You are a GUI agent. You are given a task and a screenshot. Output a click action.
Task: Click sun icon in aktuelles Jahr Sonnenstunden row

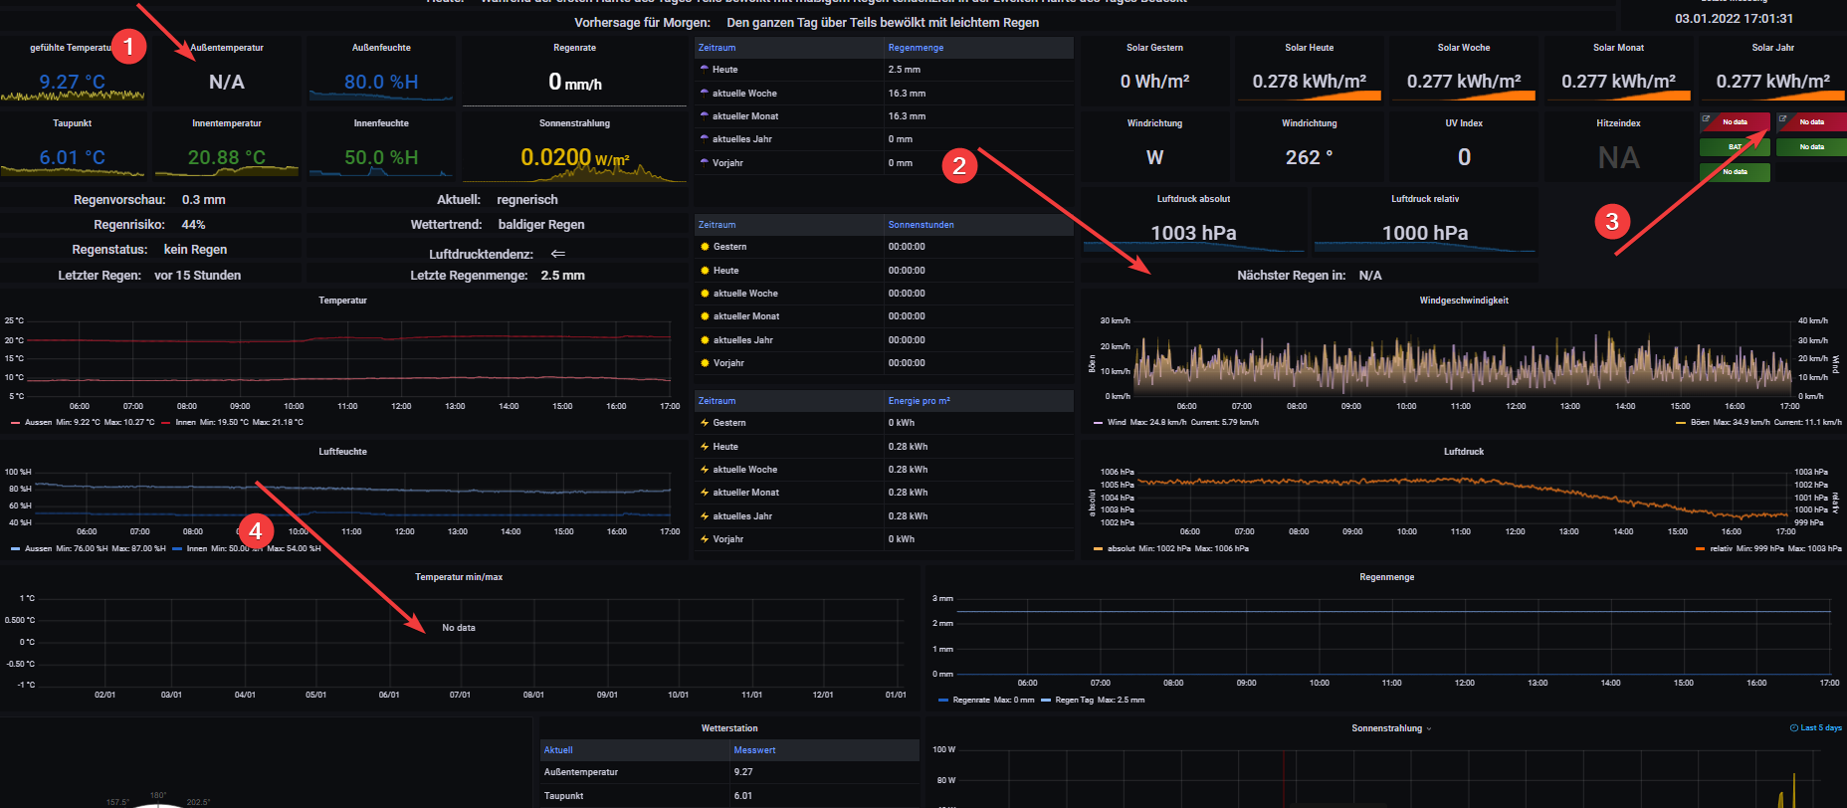click(705, 340)
